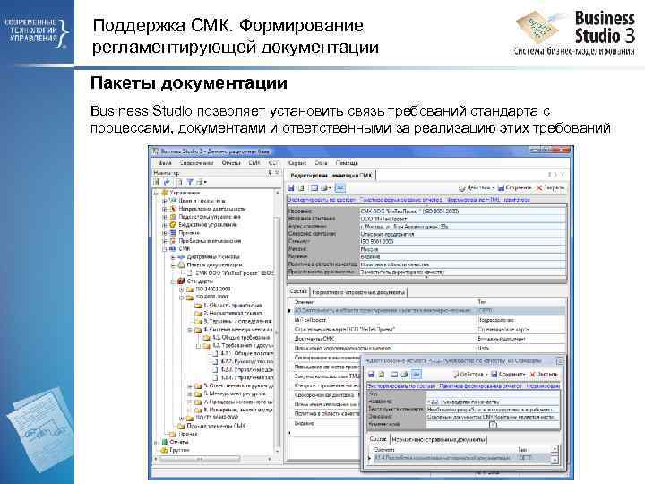This screenshot has width=645, height=484.
Task: Click the first icon in the Navigator toolbar
Action: pos(157,182)
